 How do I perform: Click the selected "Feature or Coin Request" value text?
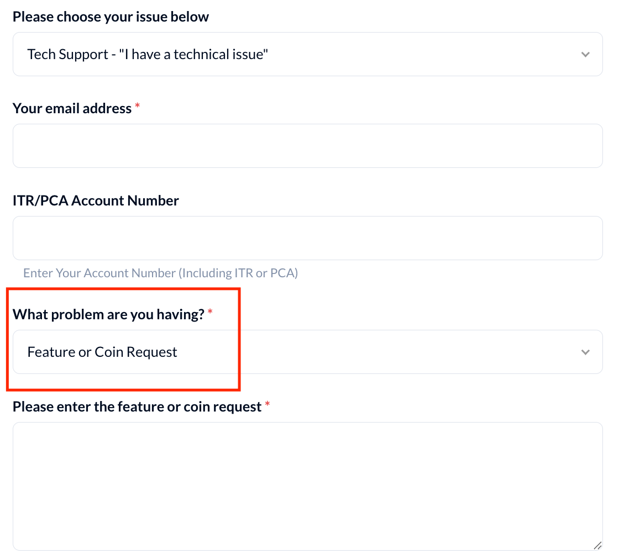coord(102,352)
